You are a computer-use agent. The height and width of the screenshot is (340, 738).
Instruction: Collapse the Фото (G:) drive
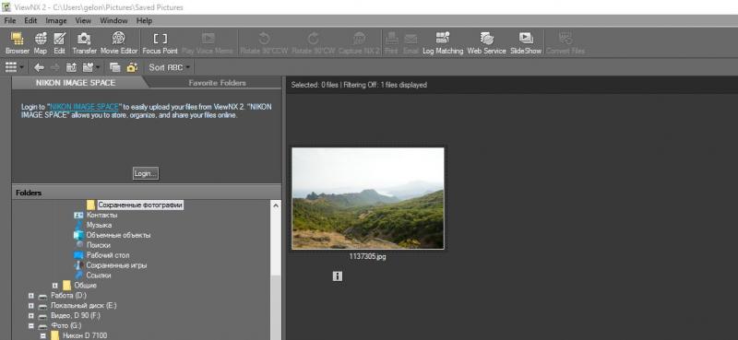(x=31, y=325)
